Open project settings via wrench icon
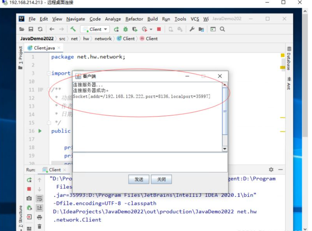 pyautogui.click(x=192, y=29)
